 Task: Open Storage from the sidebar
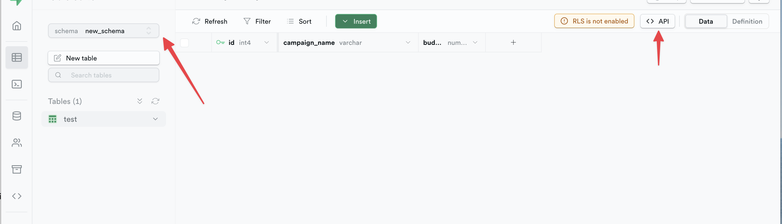tap(17, 169)
